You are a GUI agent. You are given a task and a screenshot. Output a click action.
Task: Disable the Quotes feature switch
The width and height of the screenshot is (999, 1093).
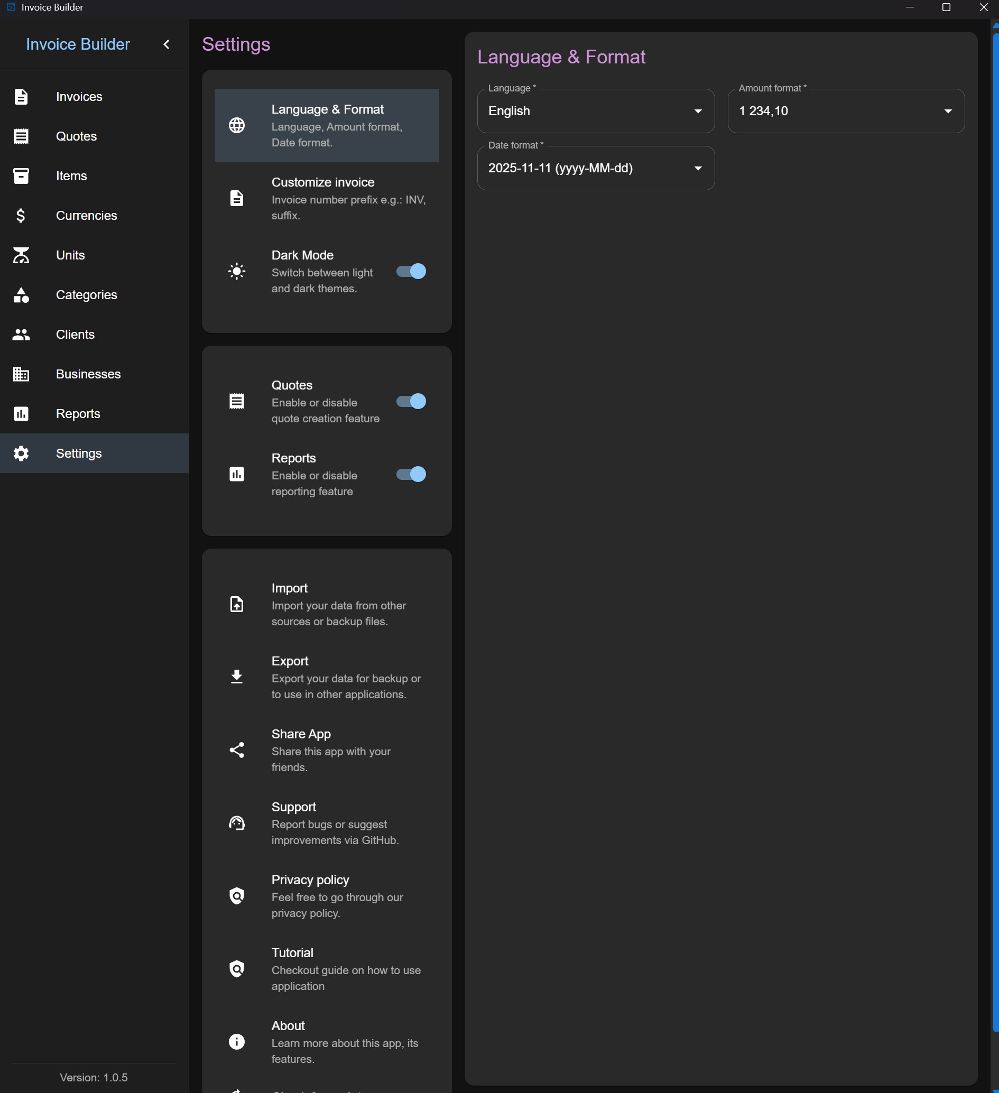[x=411, y=401]
